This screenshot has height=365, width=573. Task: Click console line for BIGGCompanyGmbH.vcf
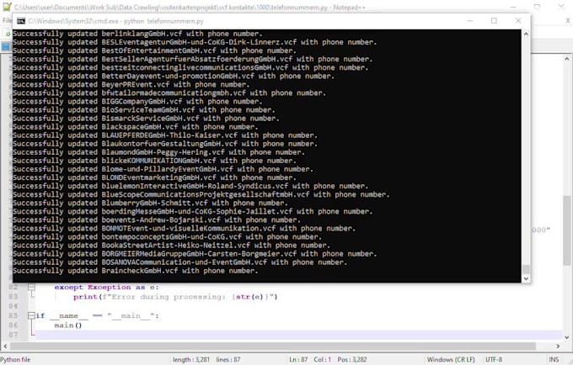click(137, 102)
